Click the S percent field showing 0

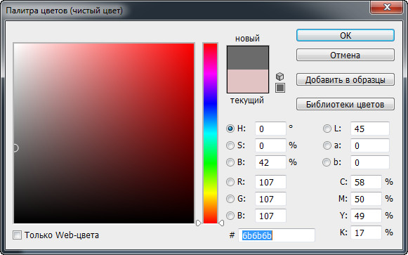[270, 145]
